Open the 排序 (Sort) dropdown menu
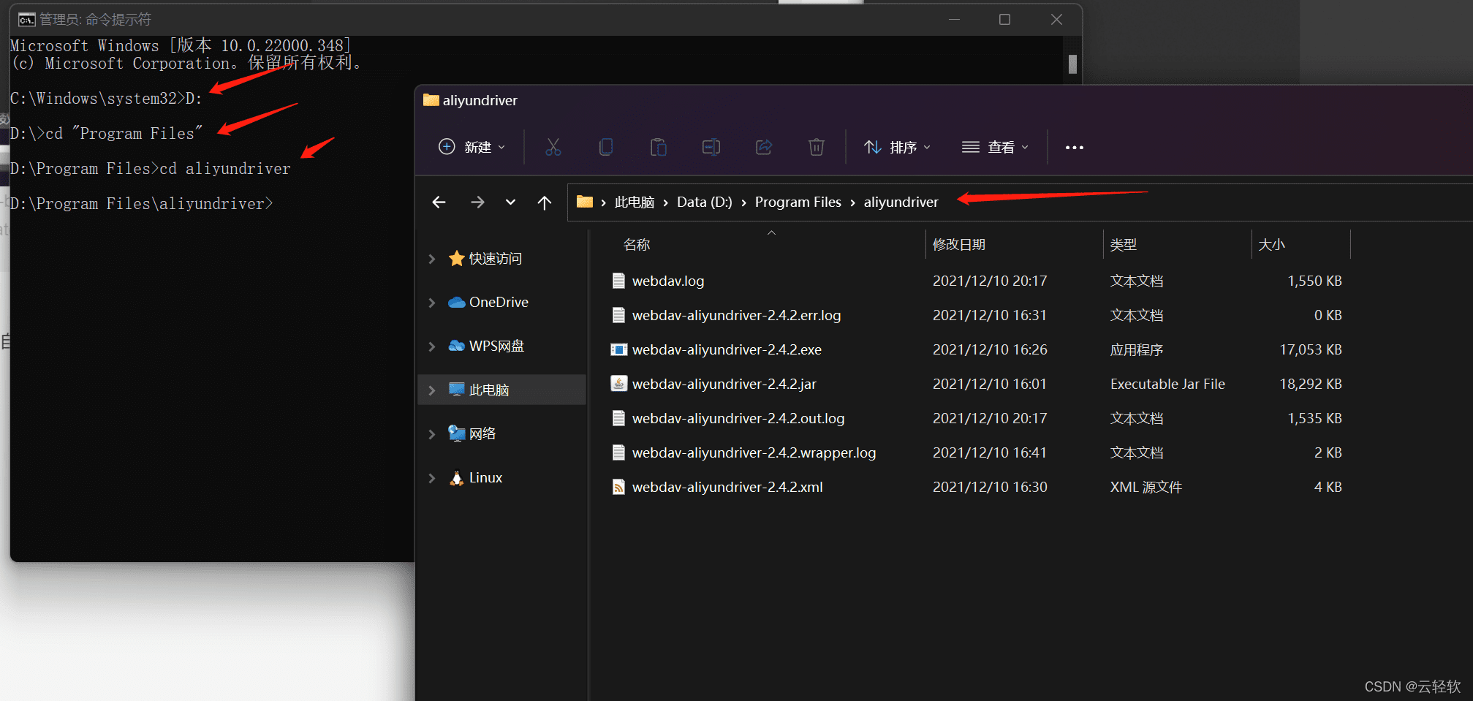This screenshot has height=701, width=1473. [x=897, y=148]
